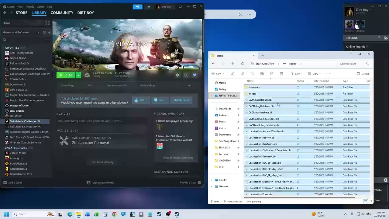Go back in File Explorer
389x219 pixels.
tap(213, 64)
